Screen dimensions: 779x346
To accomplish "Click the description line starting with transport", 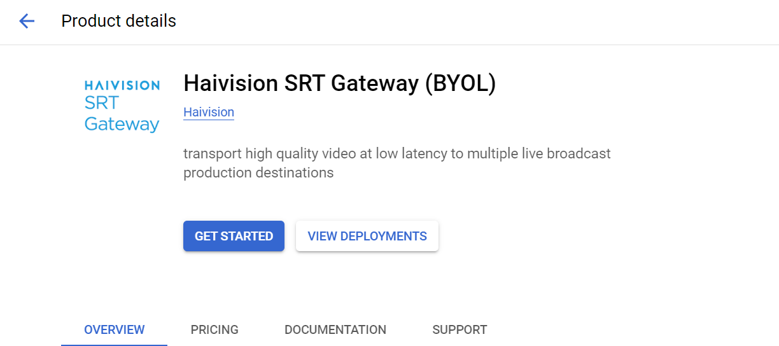I will [397, 153].
